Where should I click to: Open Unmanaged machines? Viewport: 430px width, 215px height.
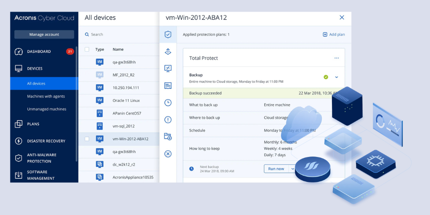(x=46, y=109)
